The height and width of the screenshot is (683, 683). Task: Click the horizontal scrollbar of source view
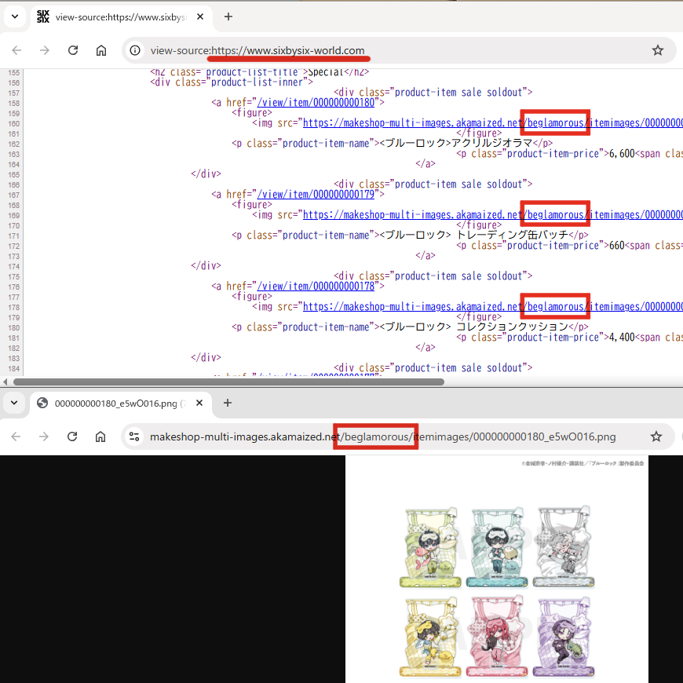click(x=228, y=382)
